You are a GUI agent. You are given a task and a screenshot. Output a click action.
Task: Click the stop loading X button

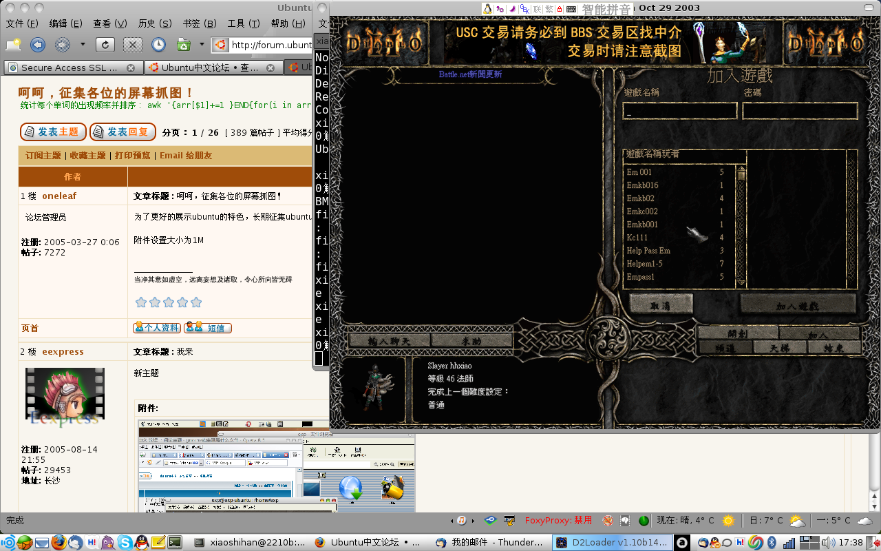click(x=133, y=45)
